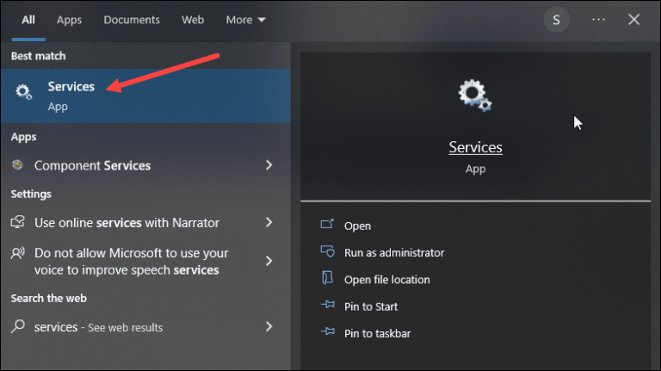
Task: Click the Component Services app icon
Action: (18, 165)
